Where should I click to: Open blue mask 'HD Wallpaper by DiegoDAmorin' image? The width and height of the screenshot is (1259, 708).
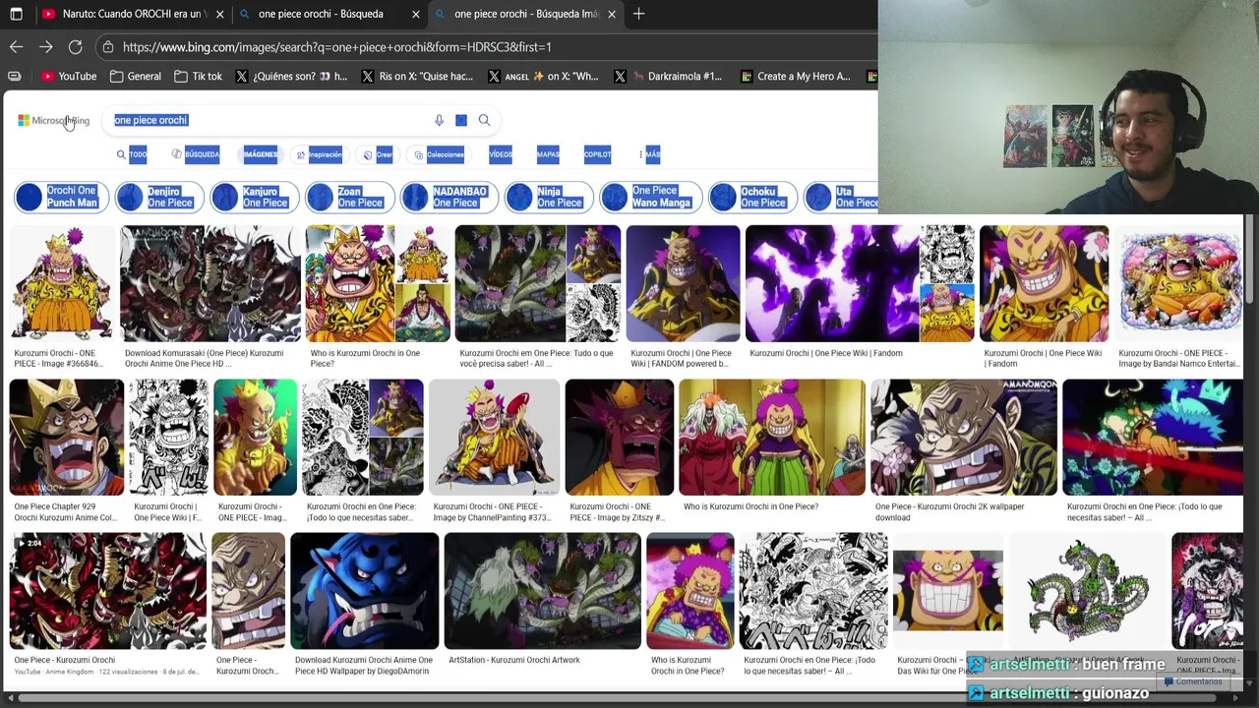coord(364,591)
